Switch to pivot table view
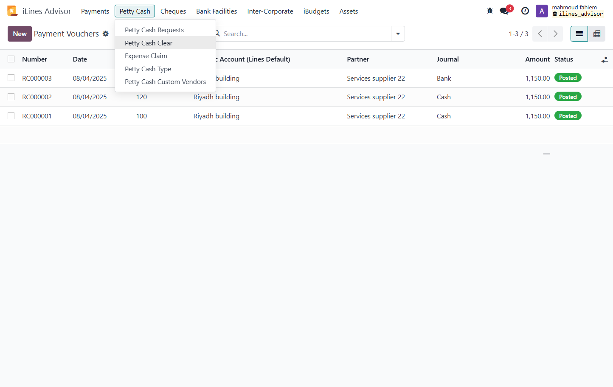The image size is (613, 387). [597, 34]
